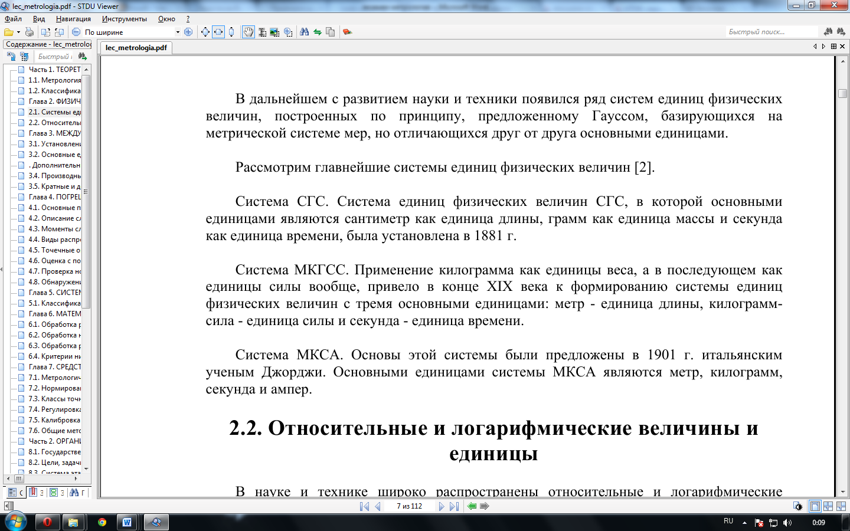850x531 pixels.
Task: Enable facing pages layout view
Action: pos(828,506)
